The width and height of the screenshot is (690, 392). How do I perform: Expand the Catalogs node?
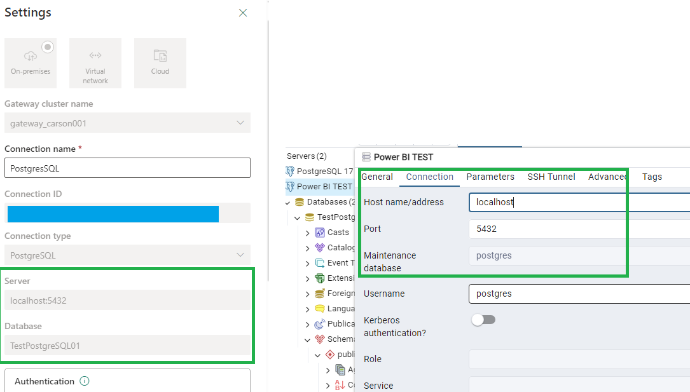308,248
